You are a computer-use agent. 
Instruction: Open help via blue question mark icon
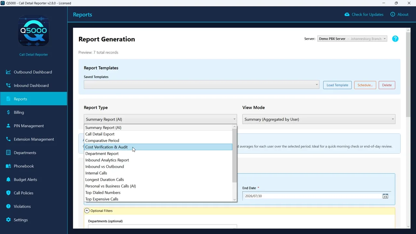coord(395,39)
